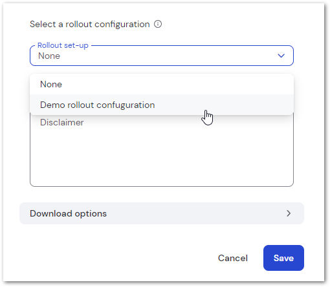Cancel the dialog
330x287 pixels.
[233, 258]
